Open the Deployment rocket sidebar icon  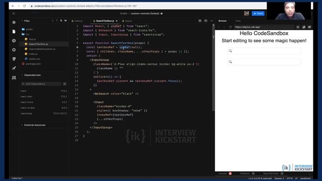[x=14, y=68]
